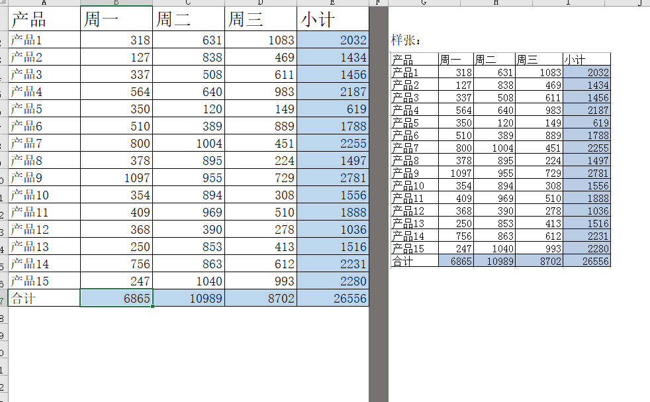Select the large 周二 header cell
The image size is (650, 402).
point(189,19)
